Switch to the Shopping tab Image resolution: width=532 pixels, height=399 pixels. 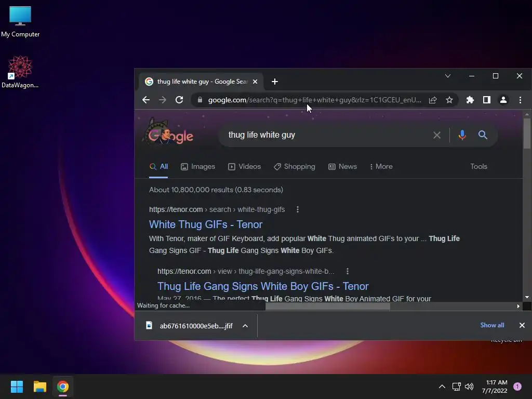click(x=295, y=167)
